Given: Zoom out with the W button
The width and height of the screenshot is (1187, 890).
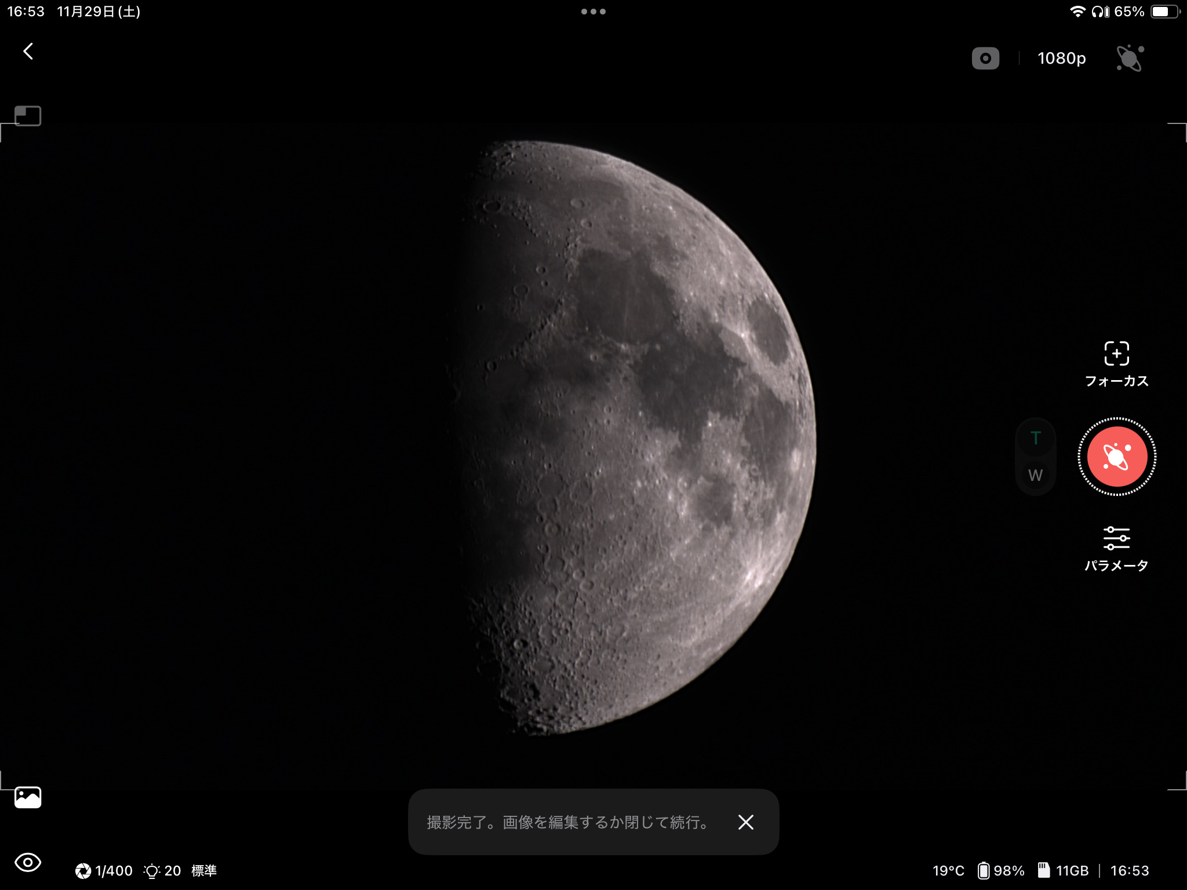Looking at the screenshot, I should tap(1035, 475).
